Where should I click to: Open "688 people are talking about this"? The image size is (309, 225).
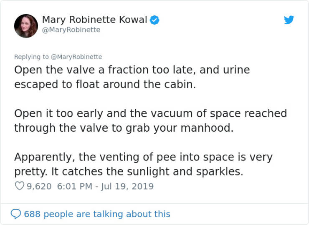(97, 214)
